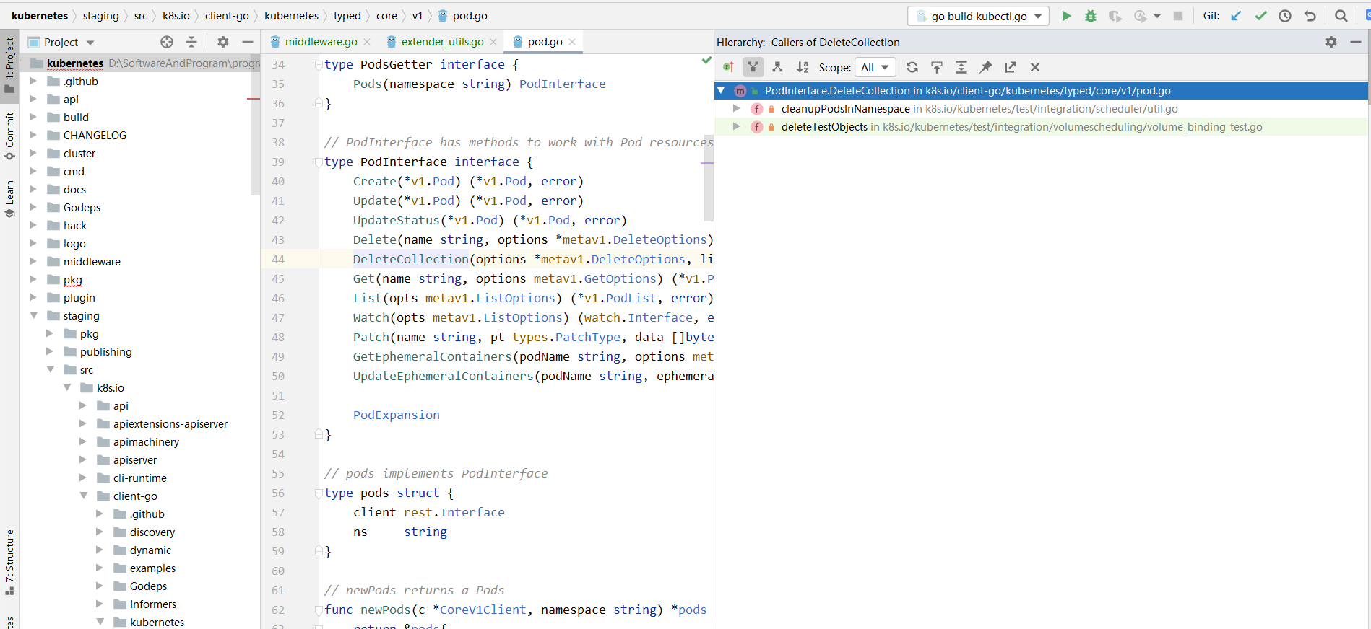Select the CHANGELOG folder
The height and width of the screenshot is (629, 1371).
coord(94,135)
